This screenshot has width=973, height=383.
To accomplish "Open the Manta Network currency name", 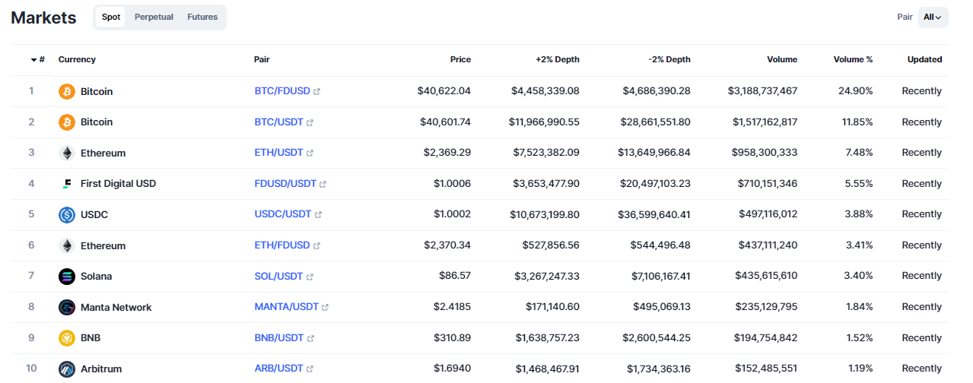I will [116, 308].
